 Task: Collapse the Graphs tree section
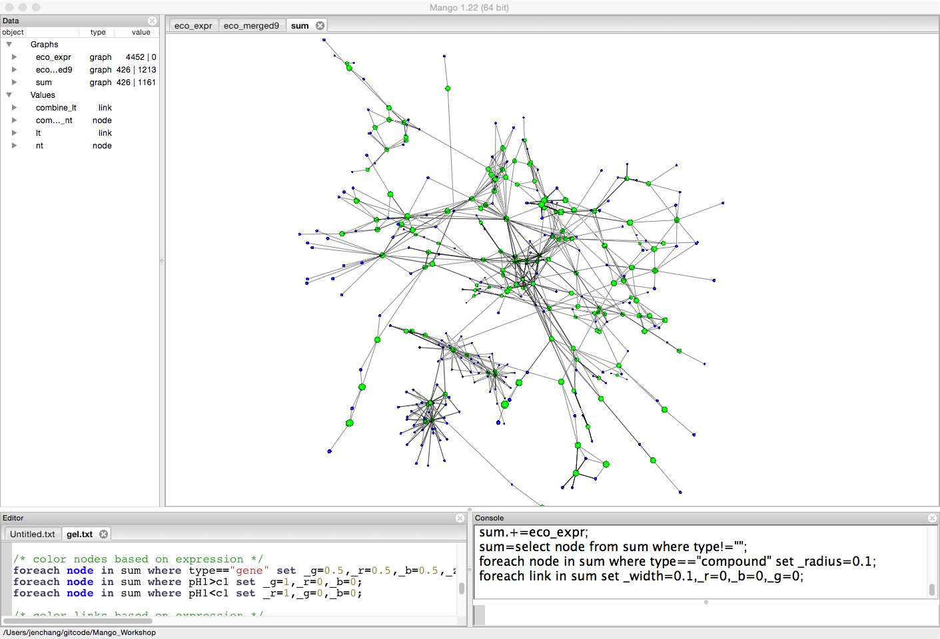pyautogui.click(x=9, y=45)
